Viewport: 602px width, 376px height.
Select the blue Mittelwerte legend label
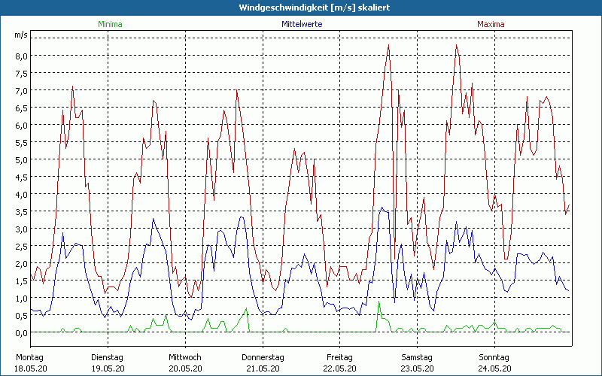click(x=300, y=24)
